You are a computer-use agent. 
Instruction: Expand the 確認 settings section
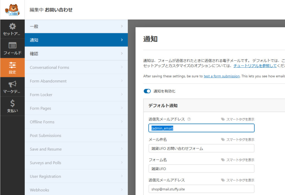76,54
